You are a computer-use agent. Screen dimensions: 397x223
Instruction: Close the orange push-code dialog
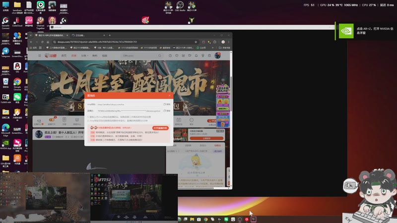pos(169,96)
